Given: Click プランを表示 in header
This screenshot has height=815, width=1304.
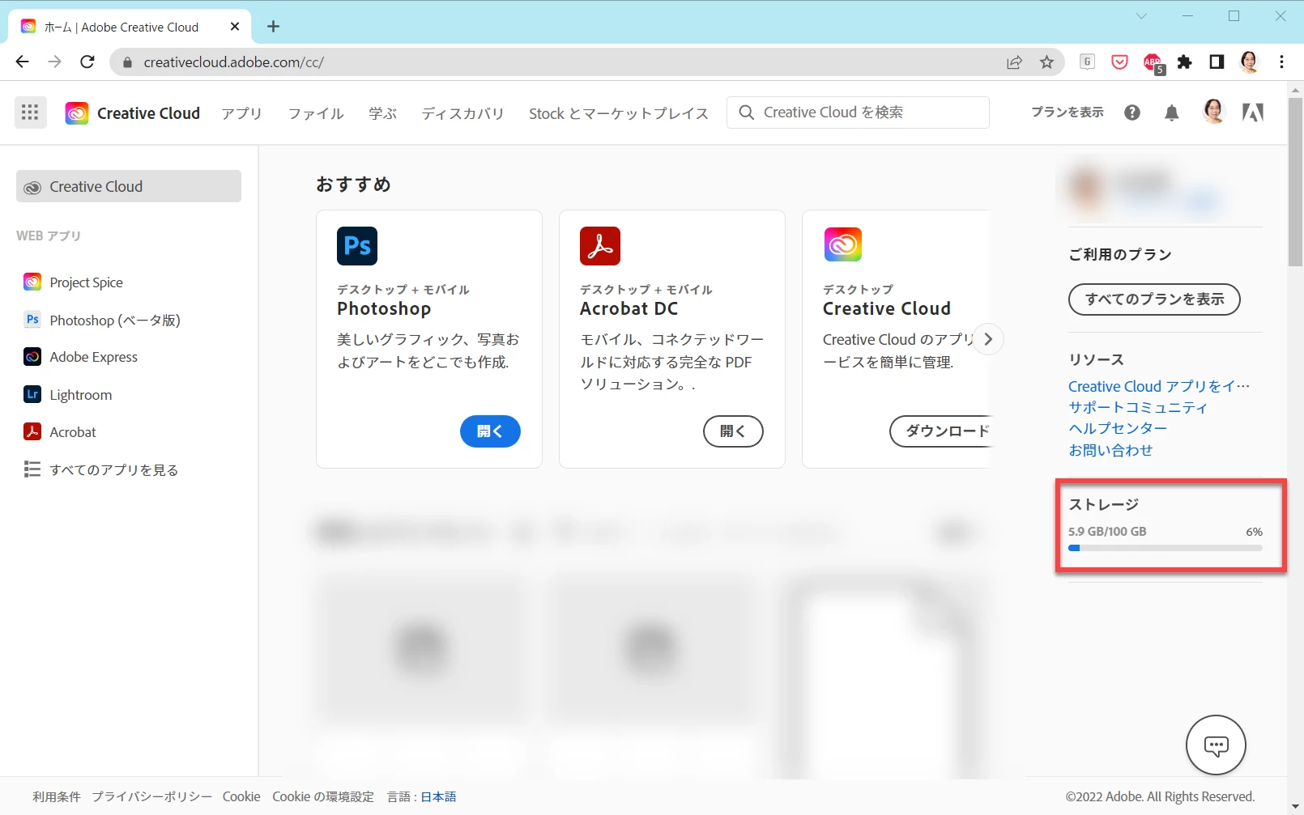Looking at the screenshot, I should [1067, 112].
